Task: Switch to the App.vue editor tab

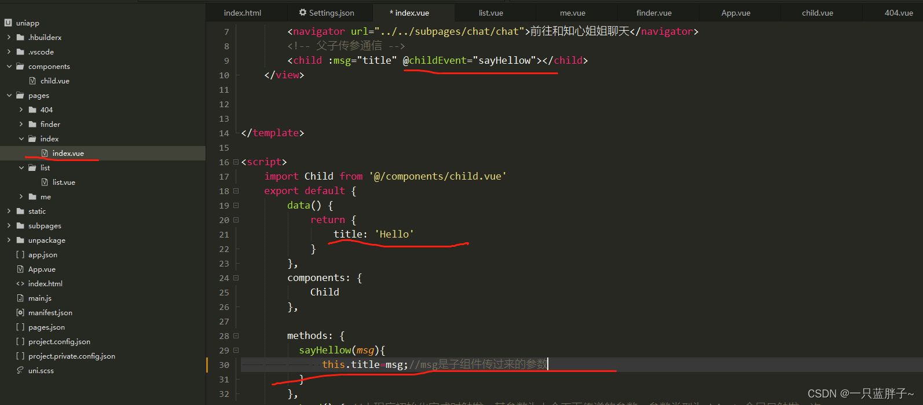Action: coord(736,13)
